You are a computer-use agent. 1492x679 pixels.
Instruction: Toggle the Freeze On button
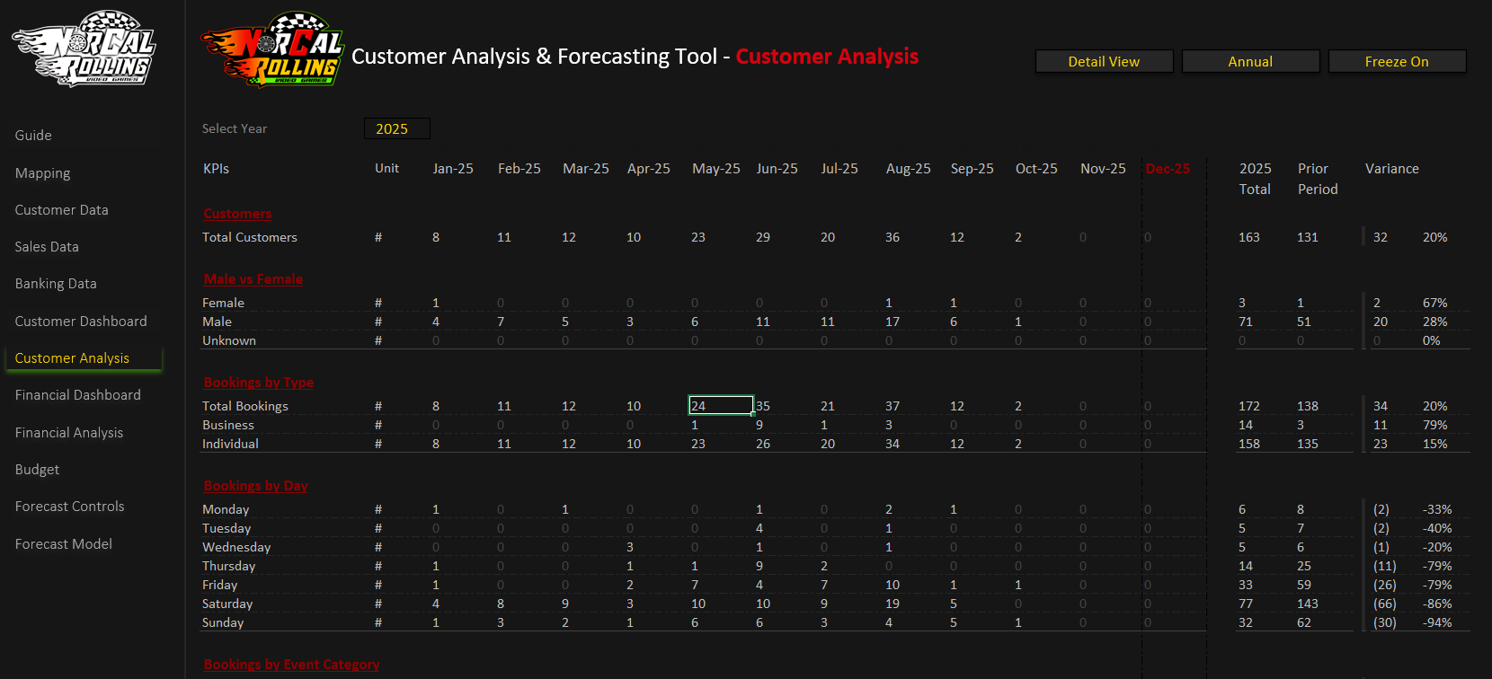click(1396, 61)
